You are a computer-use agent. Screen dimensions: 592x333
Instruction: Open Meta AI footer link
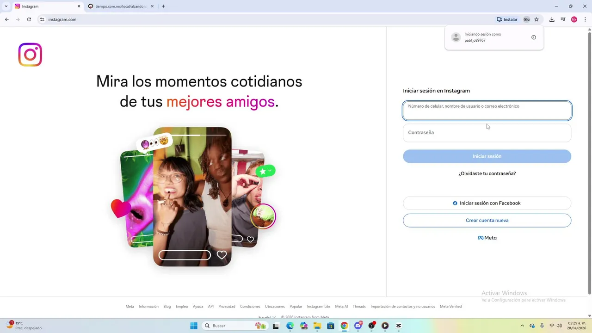(341, 307)
